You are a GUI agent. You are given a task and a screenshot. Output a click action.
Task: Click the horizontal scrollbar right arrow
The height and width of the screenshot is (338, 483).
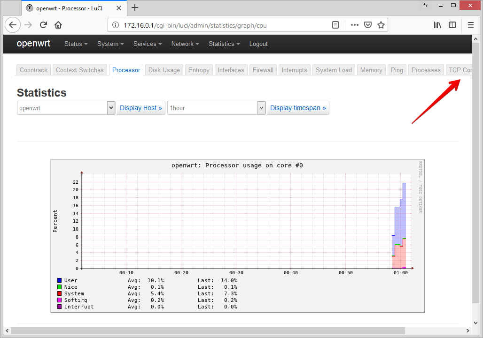(467, 331)
